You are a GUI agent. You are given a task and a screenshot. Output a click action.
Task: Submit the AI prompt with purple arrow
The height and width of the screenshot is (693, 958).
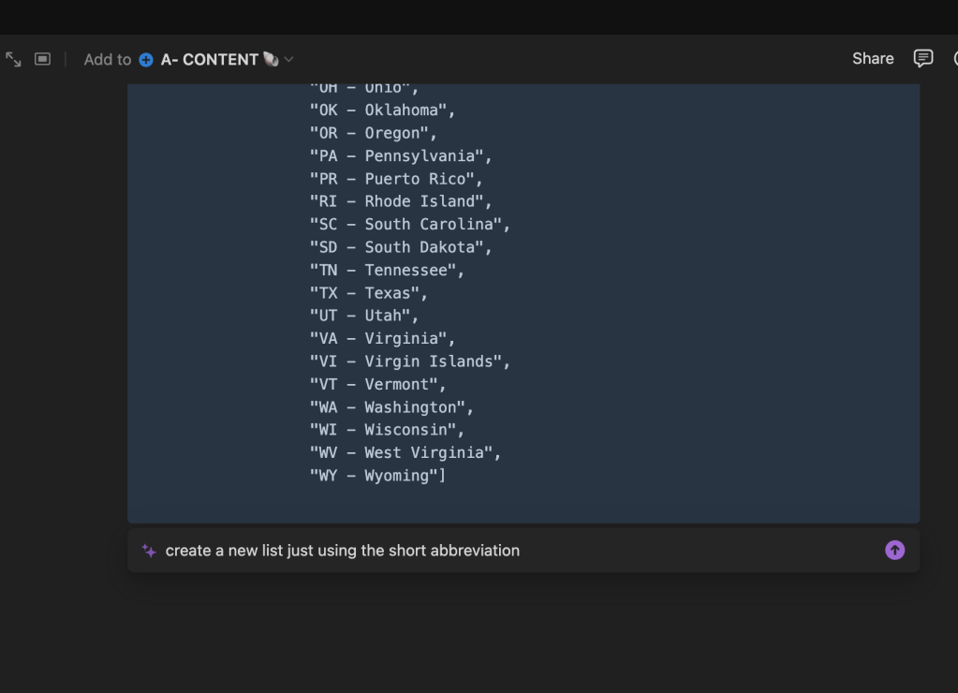coord(895,550)
